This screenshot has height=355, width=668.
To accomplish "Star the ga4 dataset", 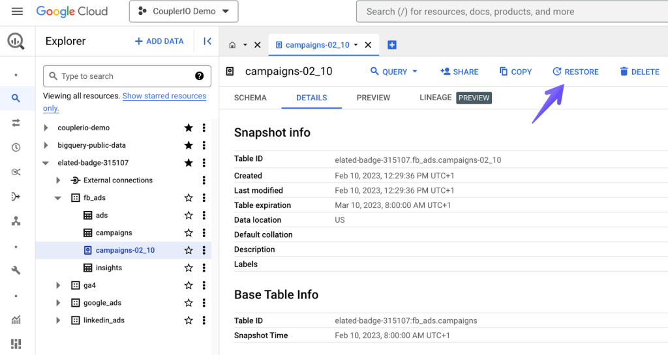I will [189, 285].
